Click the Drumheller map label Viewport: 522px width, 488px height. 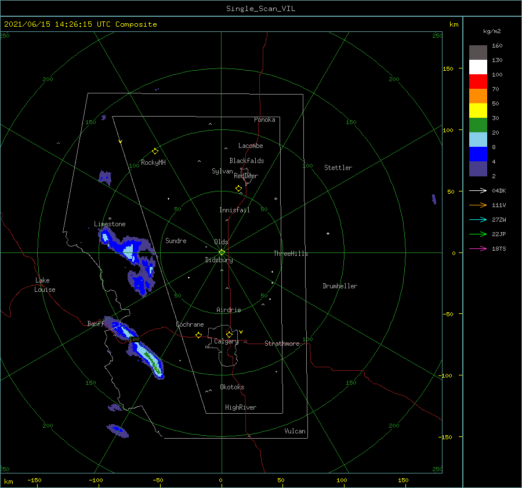pos(340,286)
